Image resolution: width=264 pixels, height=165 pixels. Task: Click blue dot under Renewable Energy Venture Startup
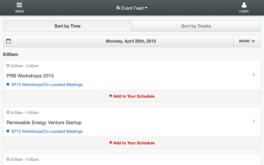click(x=8, y=131)
